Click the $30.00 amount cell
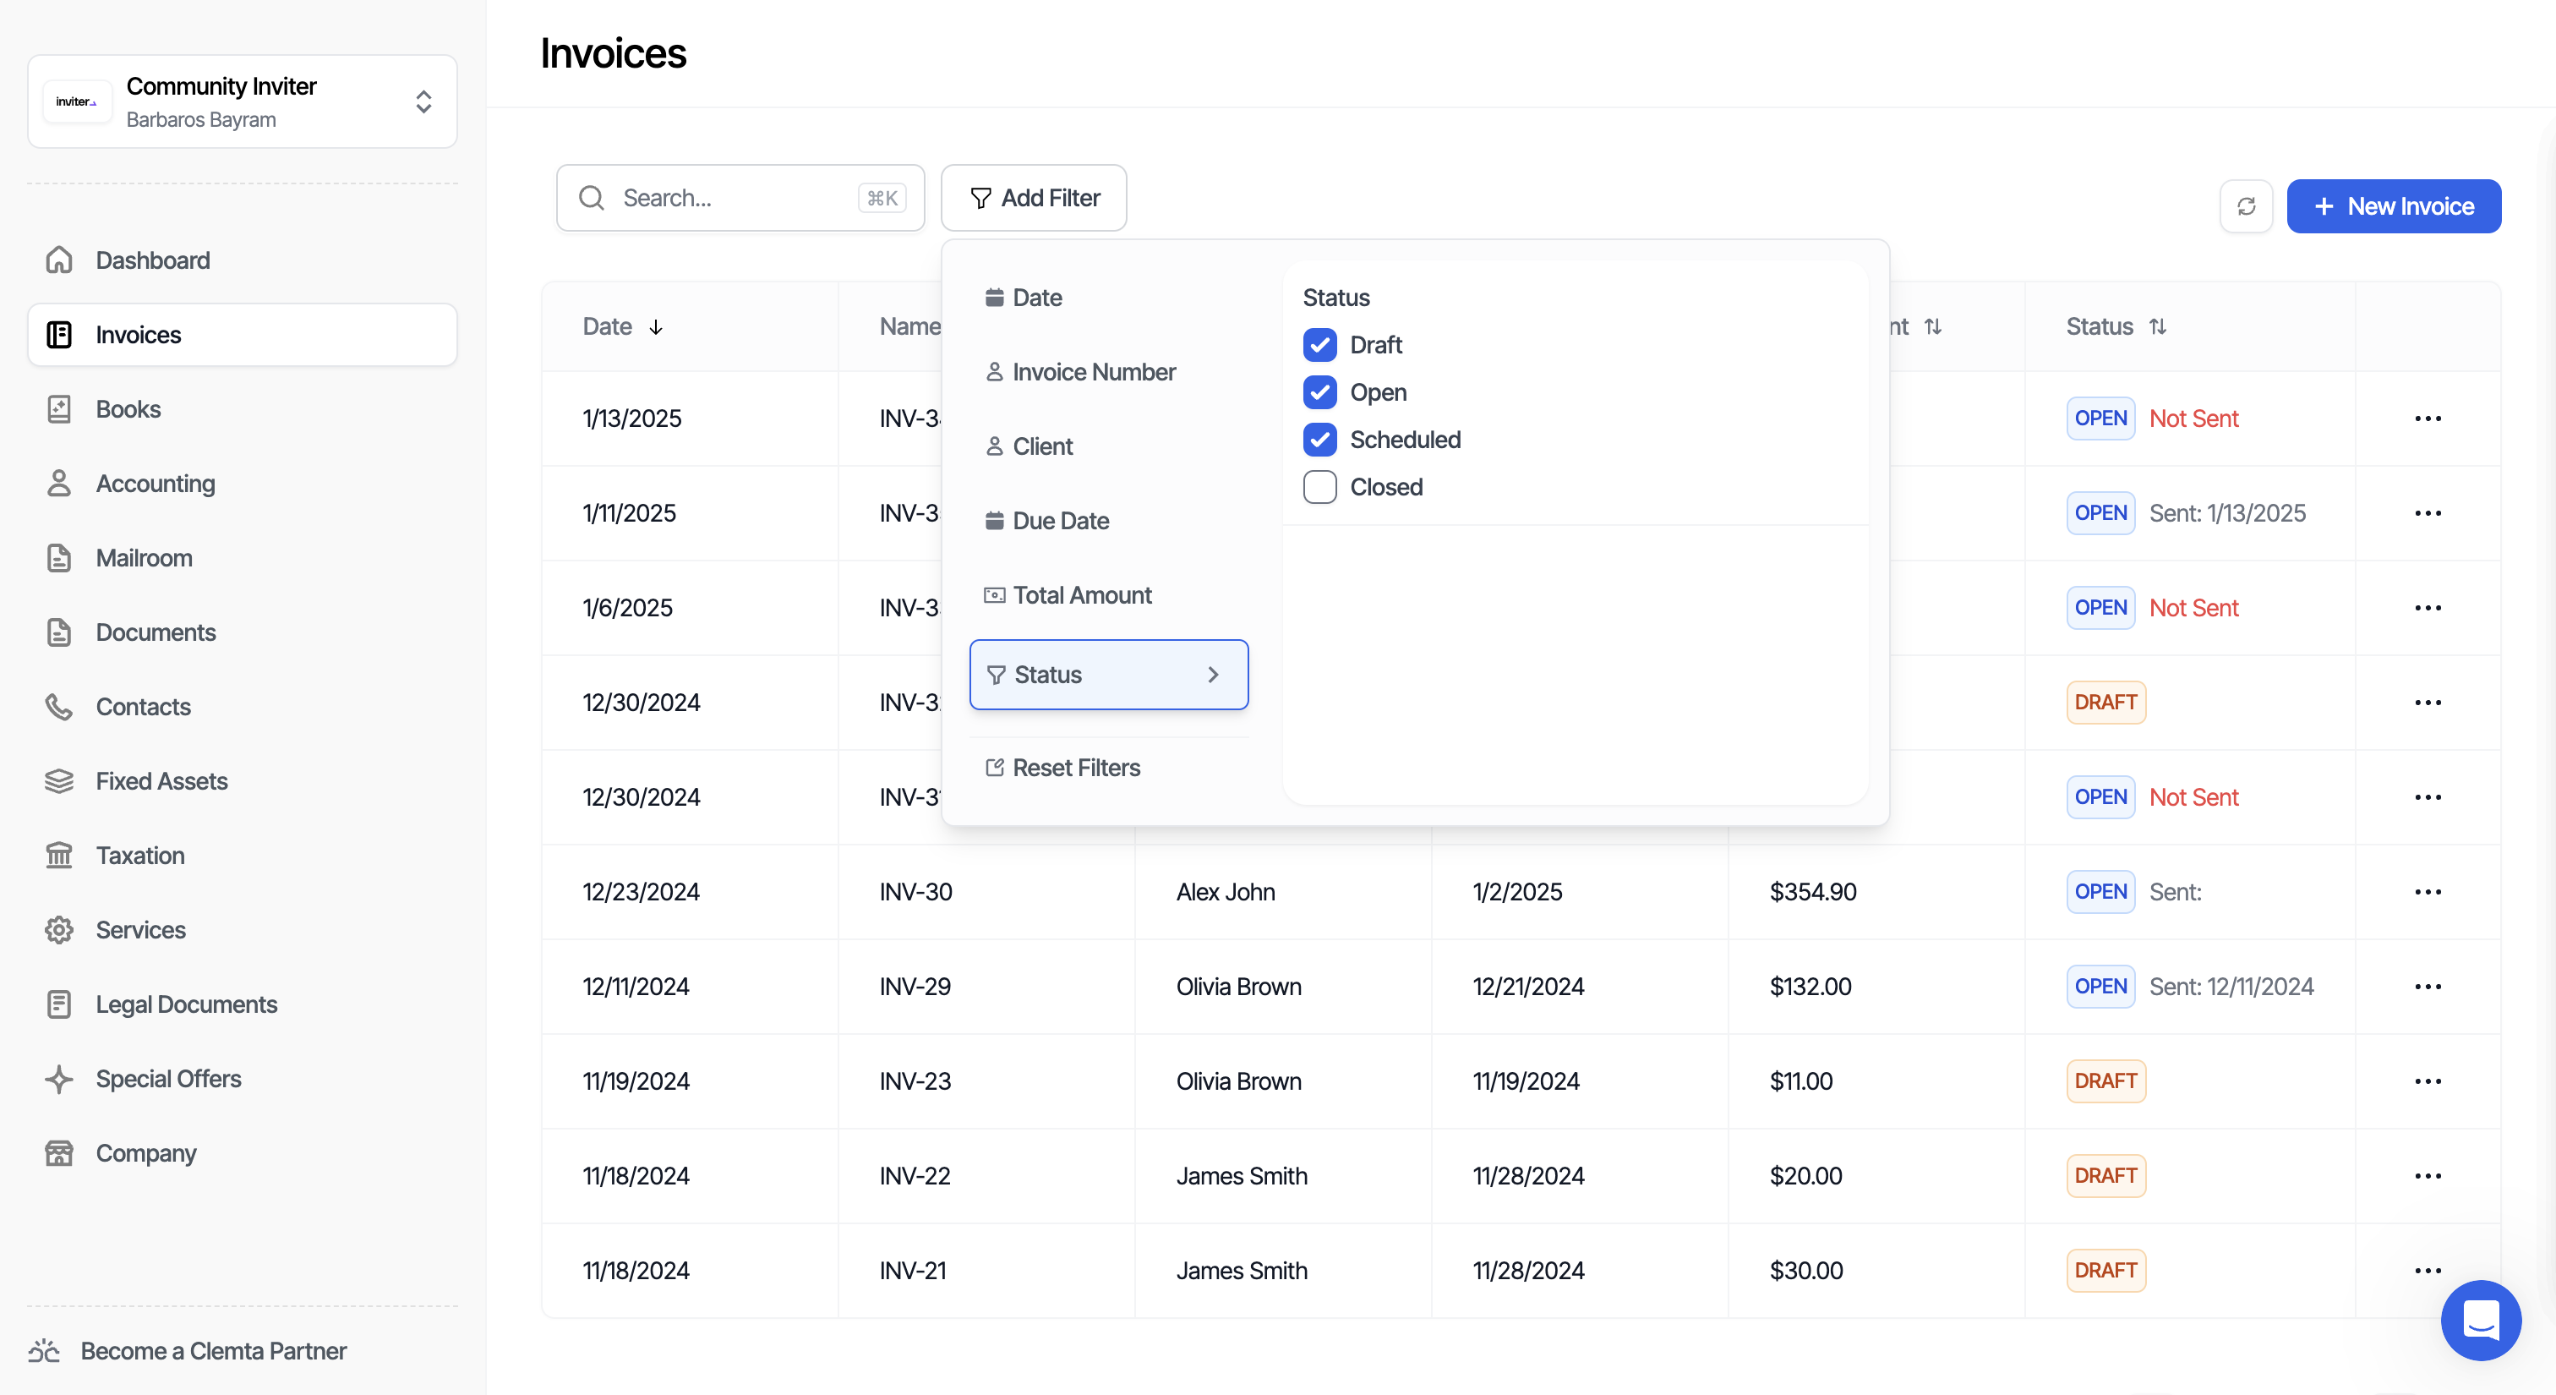 tap(1806, 1271)
